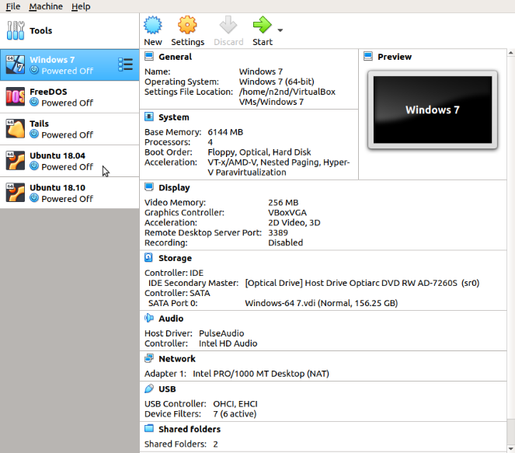Click the 'Windows 7 (64-bit)' operating system value

point(277,82)
